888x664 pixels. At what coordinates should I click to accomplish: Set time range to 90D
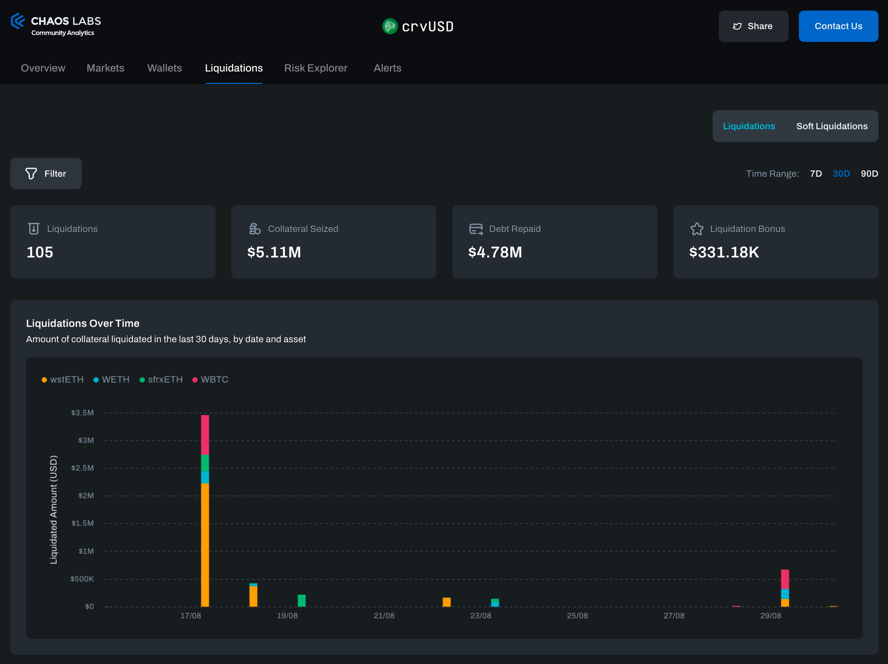(x=869, y=174)
